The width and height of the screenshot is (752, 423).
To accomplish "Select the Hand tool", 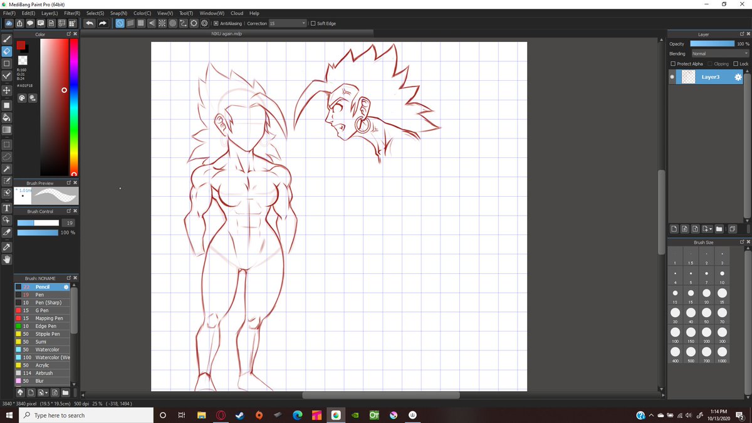I will click(7, 259).
